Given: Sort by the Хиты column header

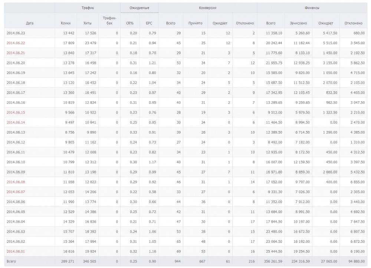Looking at the screenshot, I should (x=88, y=23).
